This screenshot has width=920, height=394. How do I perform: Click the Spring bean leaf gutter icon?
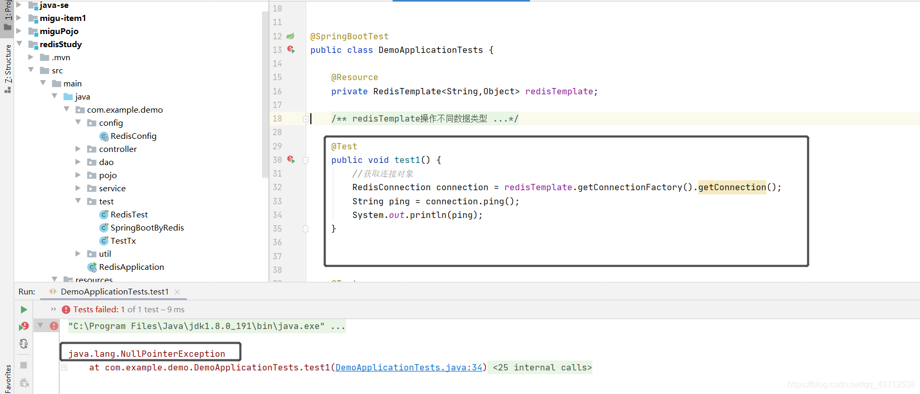(x=290, y=36)
